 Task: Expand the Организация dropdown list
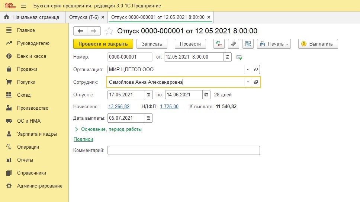[248, 70]
